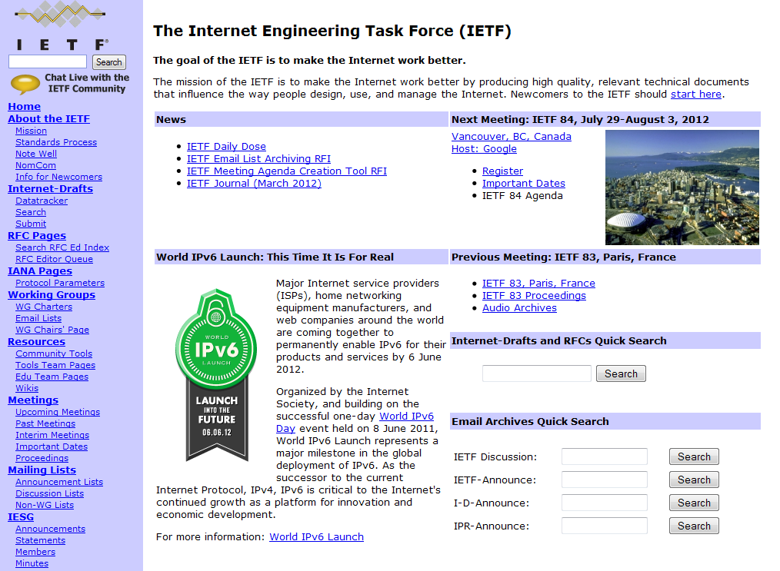Click Register for IETF 84

point(502,171)
